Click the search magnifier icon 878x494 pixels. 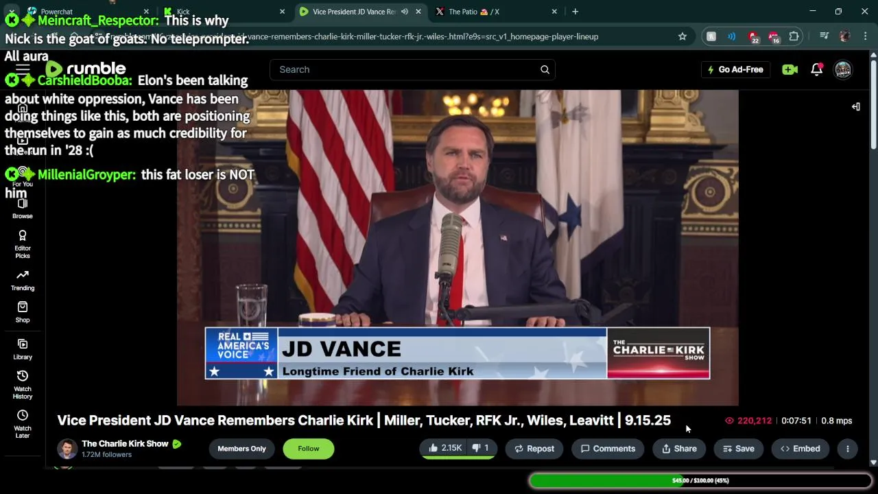[x=545, y=69]
